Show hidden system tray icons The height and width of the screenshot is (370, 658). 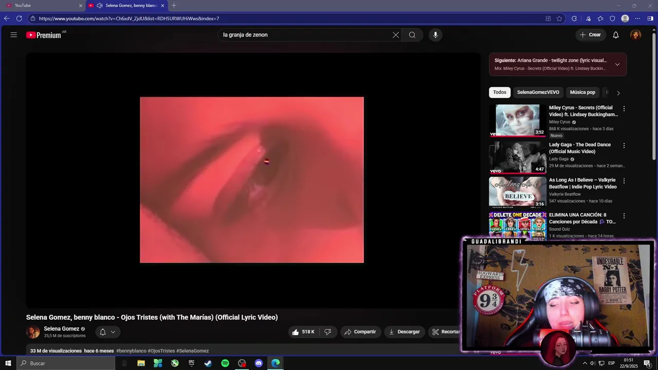pyautogui.click(x=584, y=363)
